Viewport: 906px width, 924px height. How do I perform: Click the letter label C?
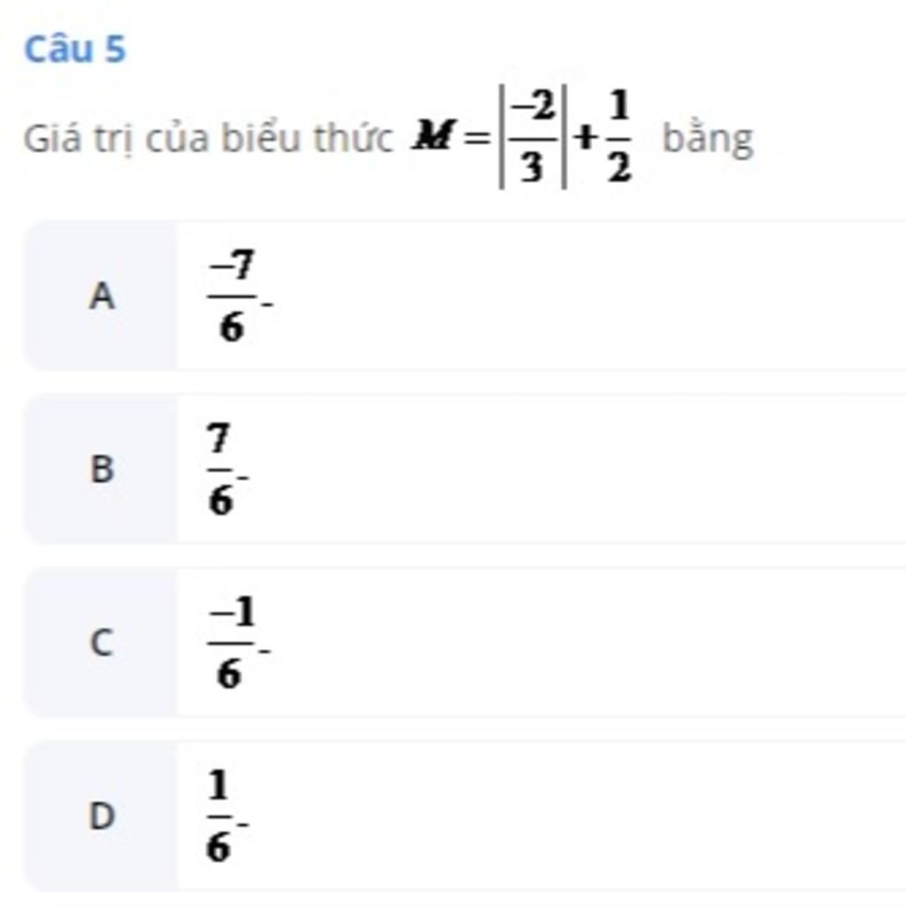pyautogui.click(x=101, y=642)
